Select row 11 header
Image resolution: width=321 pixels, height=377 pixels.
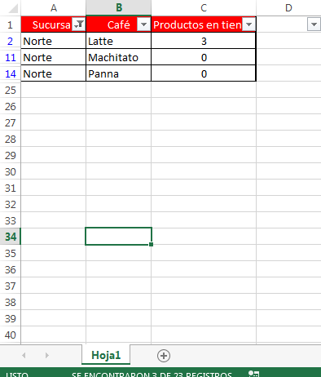tap(11, 57)
